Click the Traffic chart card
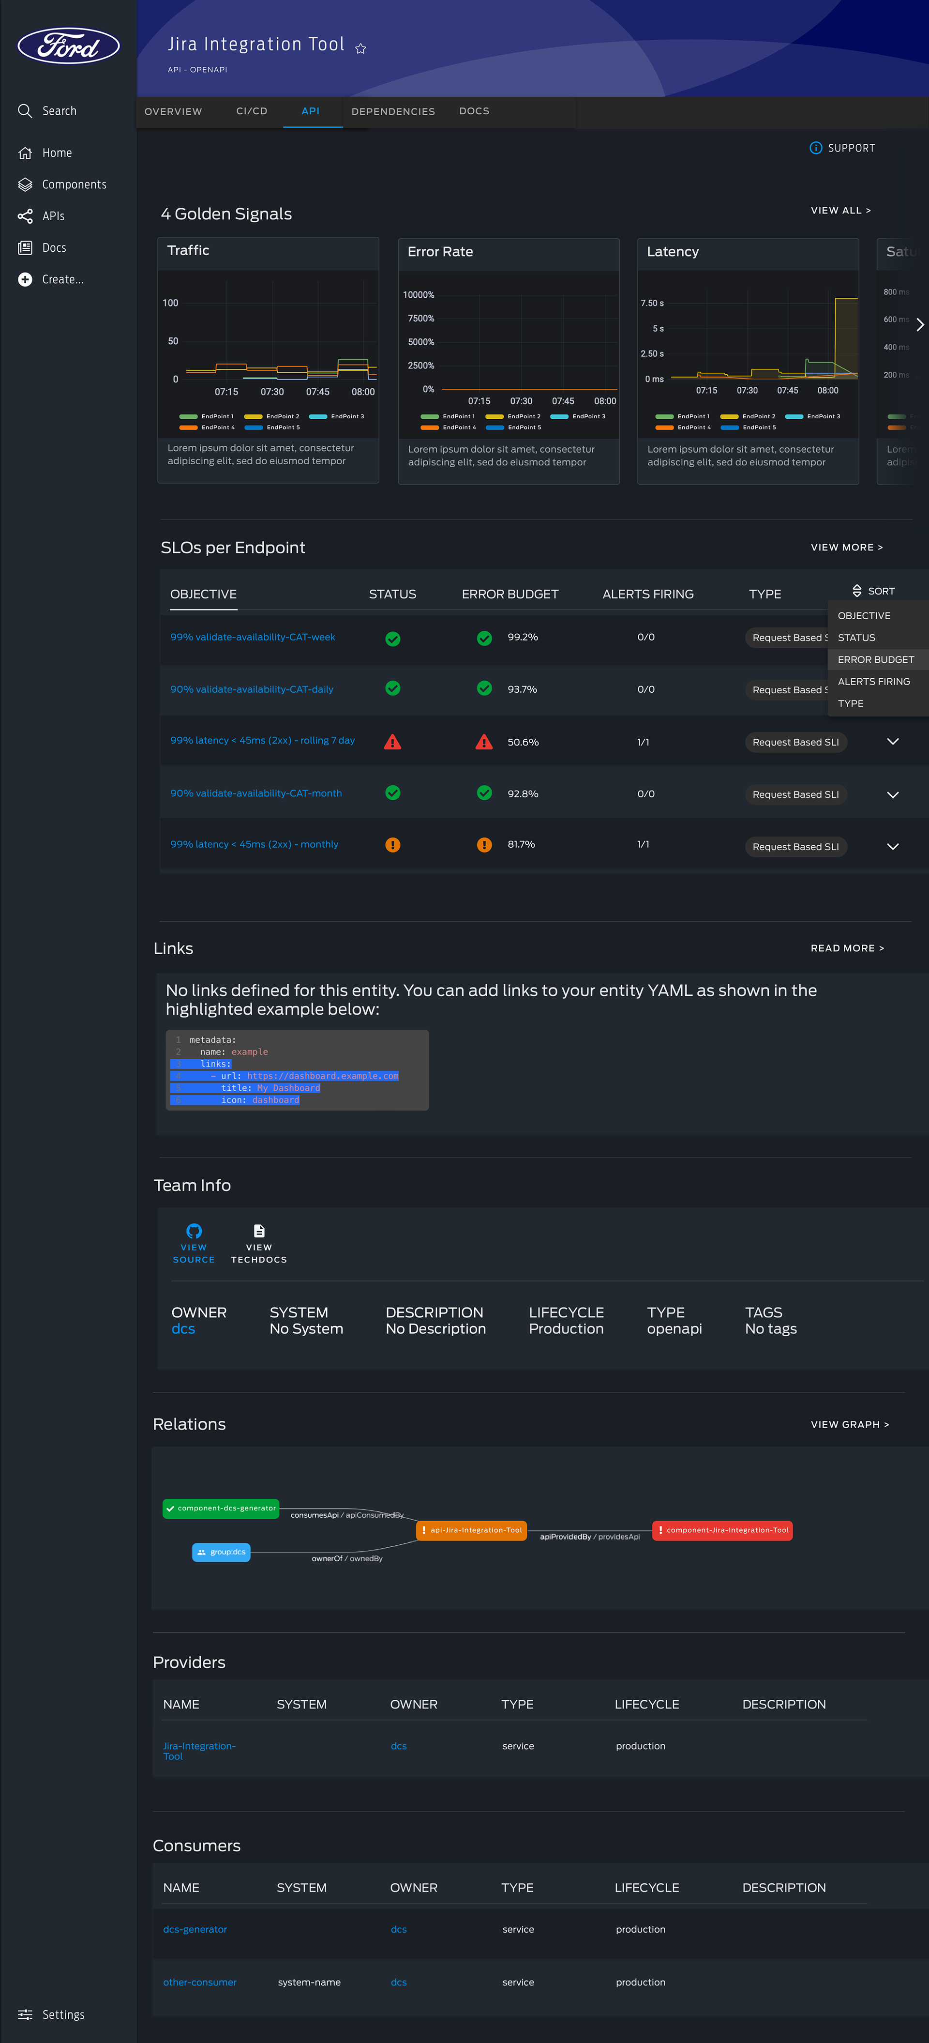Viewport: 929px width, 2043px height. (268, 360)
